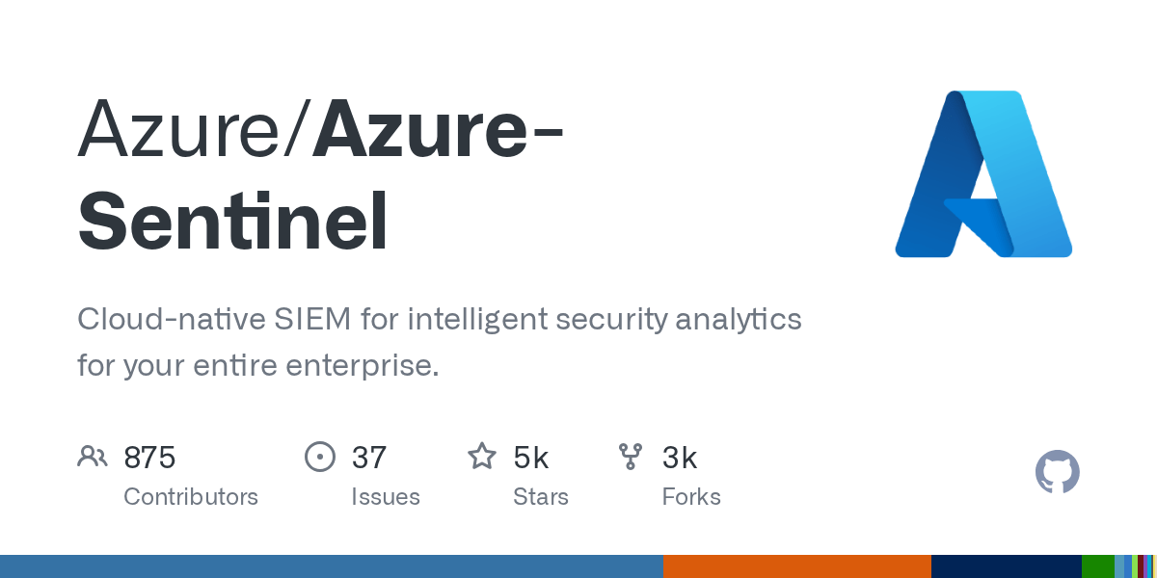
Task: Click the 875 contributors count
Action: [x=149, y=458]
